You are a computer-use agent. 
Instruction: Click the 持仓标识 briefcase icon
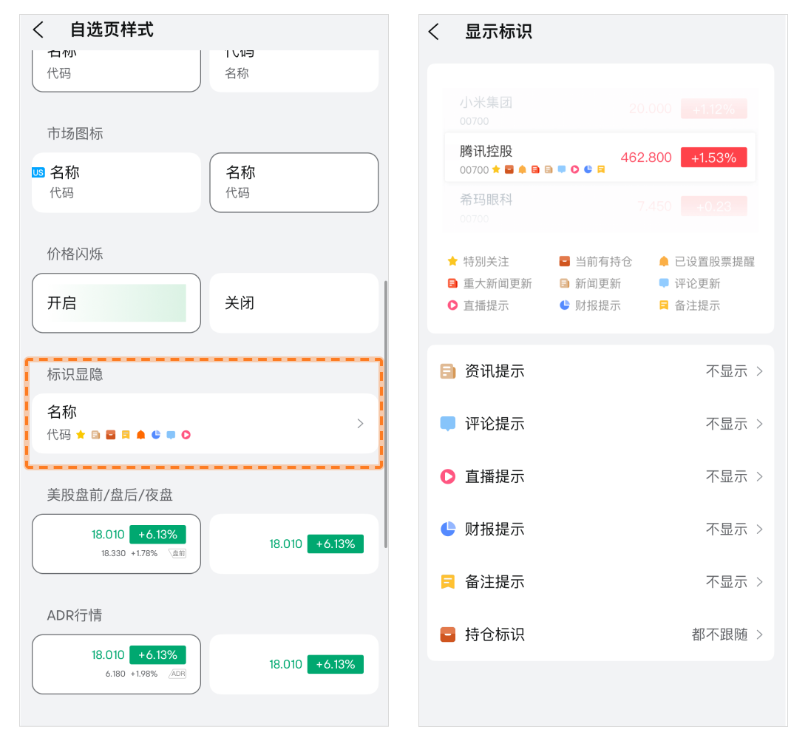[448, 635]
